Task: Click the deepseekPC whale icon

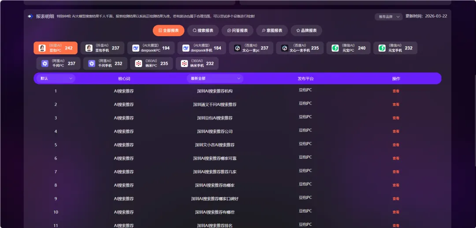Action: coord(136,48)
